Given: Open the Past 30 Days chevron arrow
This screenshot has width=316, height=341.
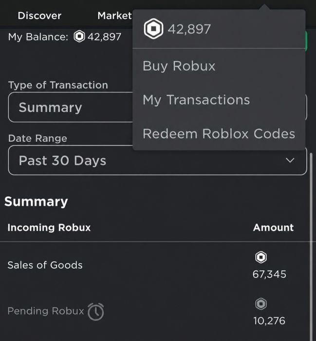Looking at the screenshot, I should pyautogui.click(x=290, y=160).
